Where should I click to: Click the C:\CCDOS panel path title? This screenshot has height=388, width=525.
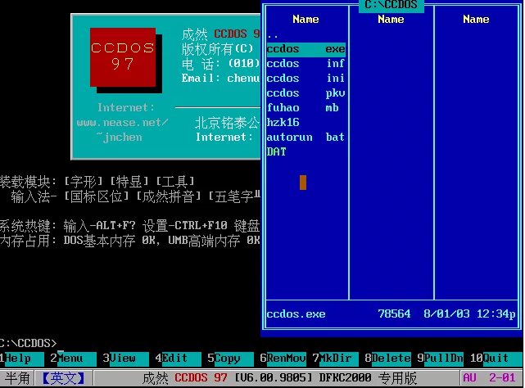391,5
